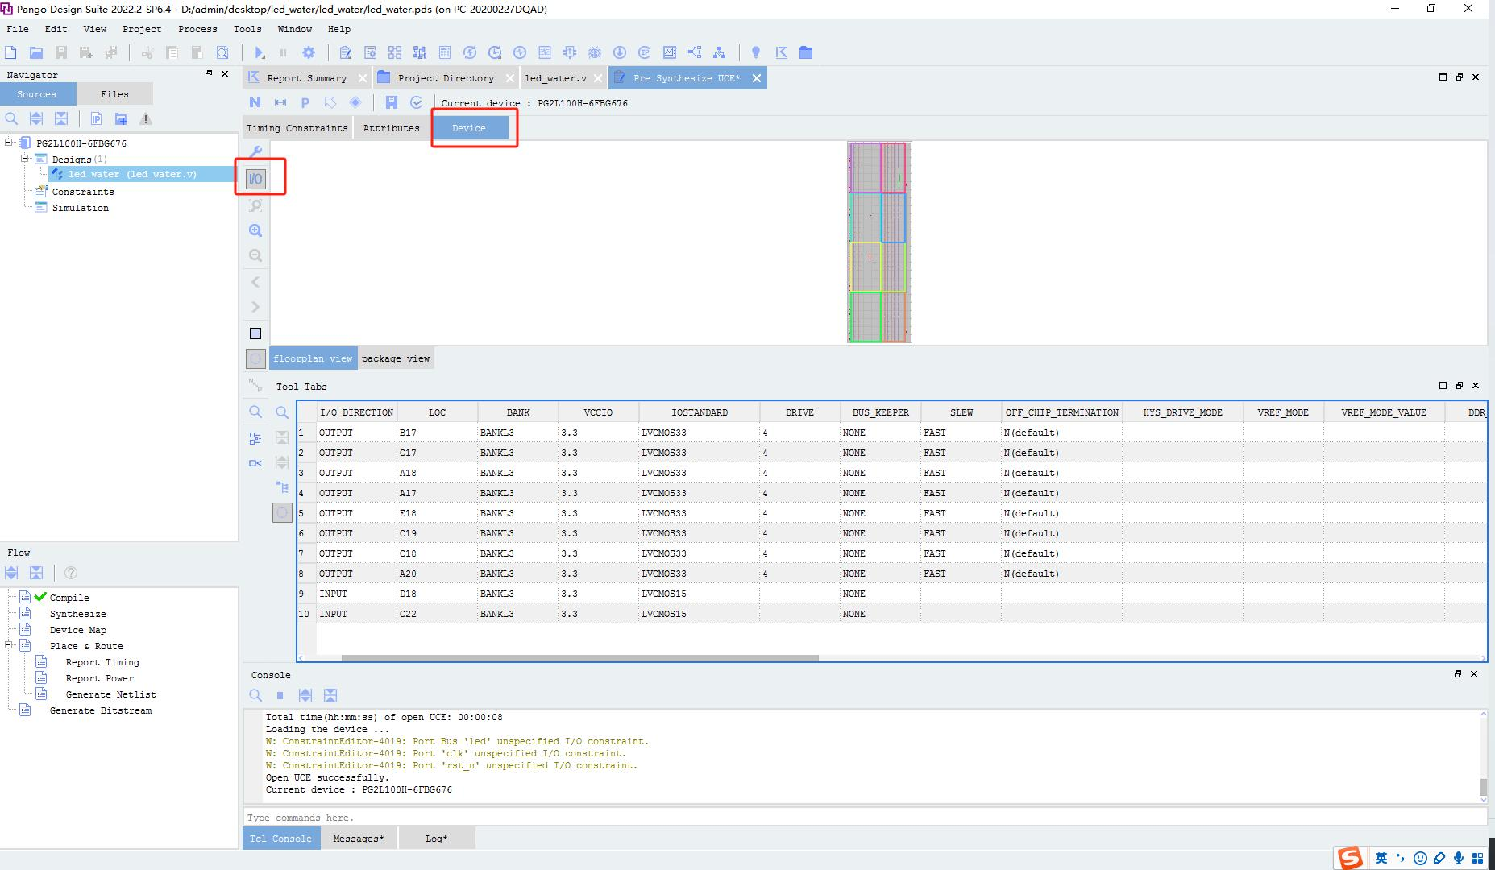The image size is (1495, 870).
Task: Open the Attributes tab
Action: click(391, 128)
